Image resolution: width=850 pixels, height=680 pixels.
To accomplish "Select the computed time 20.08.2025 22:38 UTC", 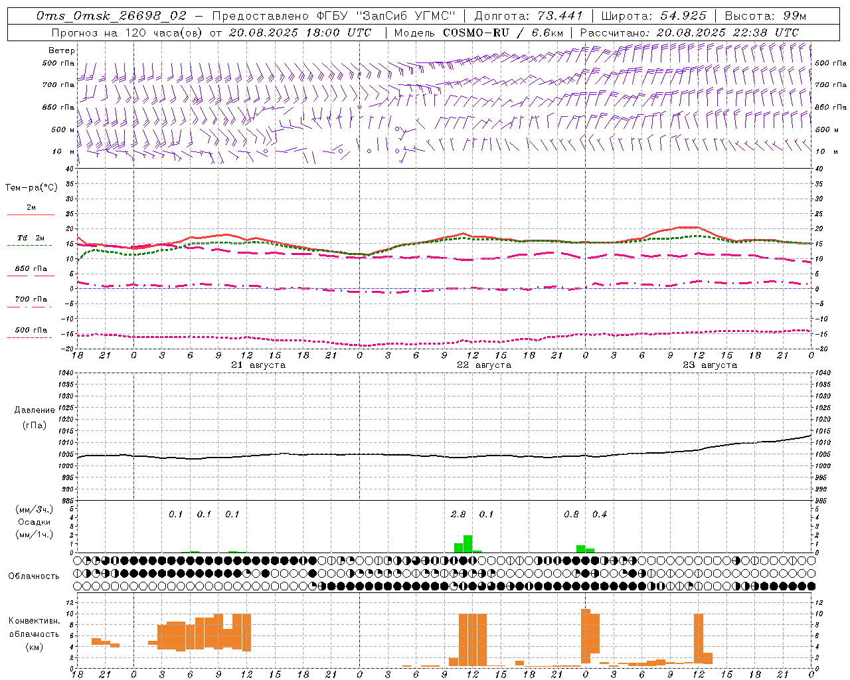I will [x=728, y=33].
